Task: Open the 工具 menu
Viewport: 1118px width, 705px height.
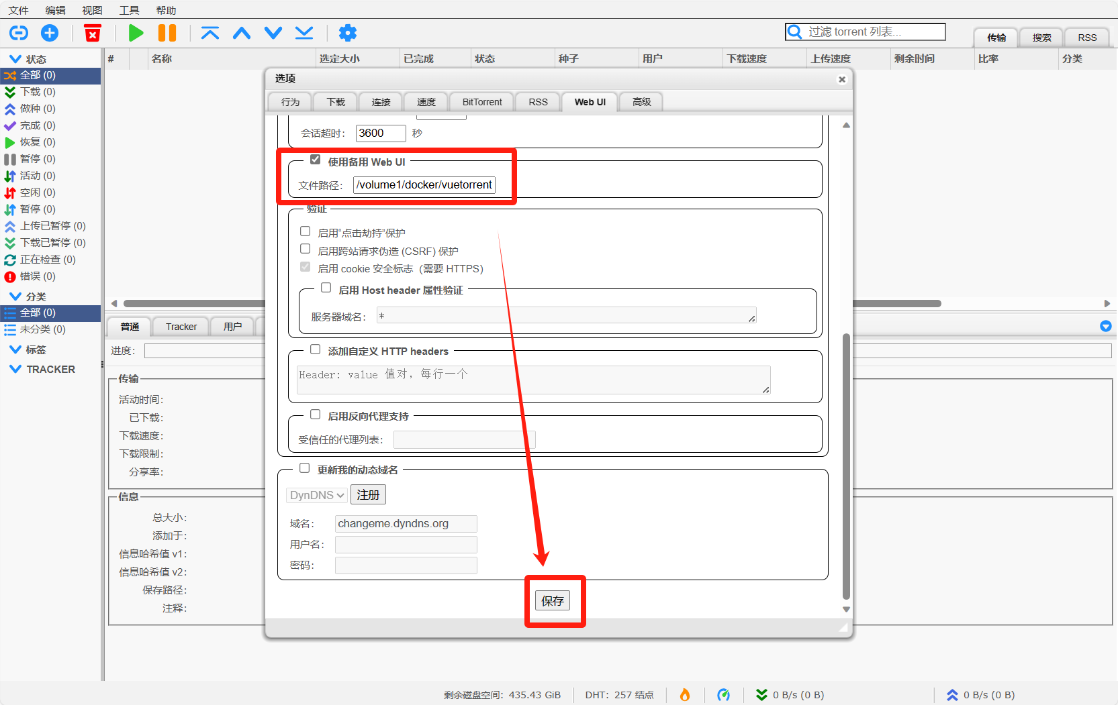Action: [x=129, y=10]
